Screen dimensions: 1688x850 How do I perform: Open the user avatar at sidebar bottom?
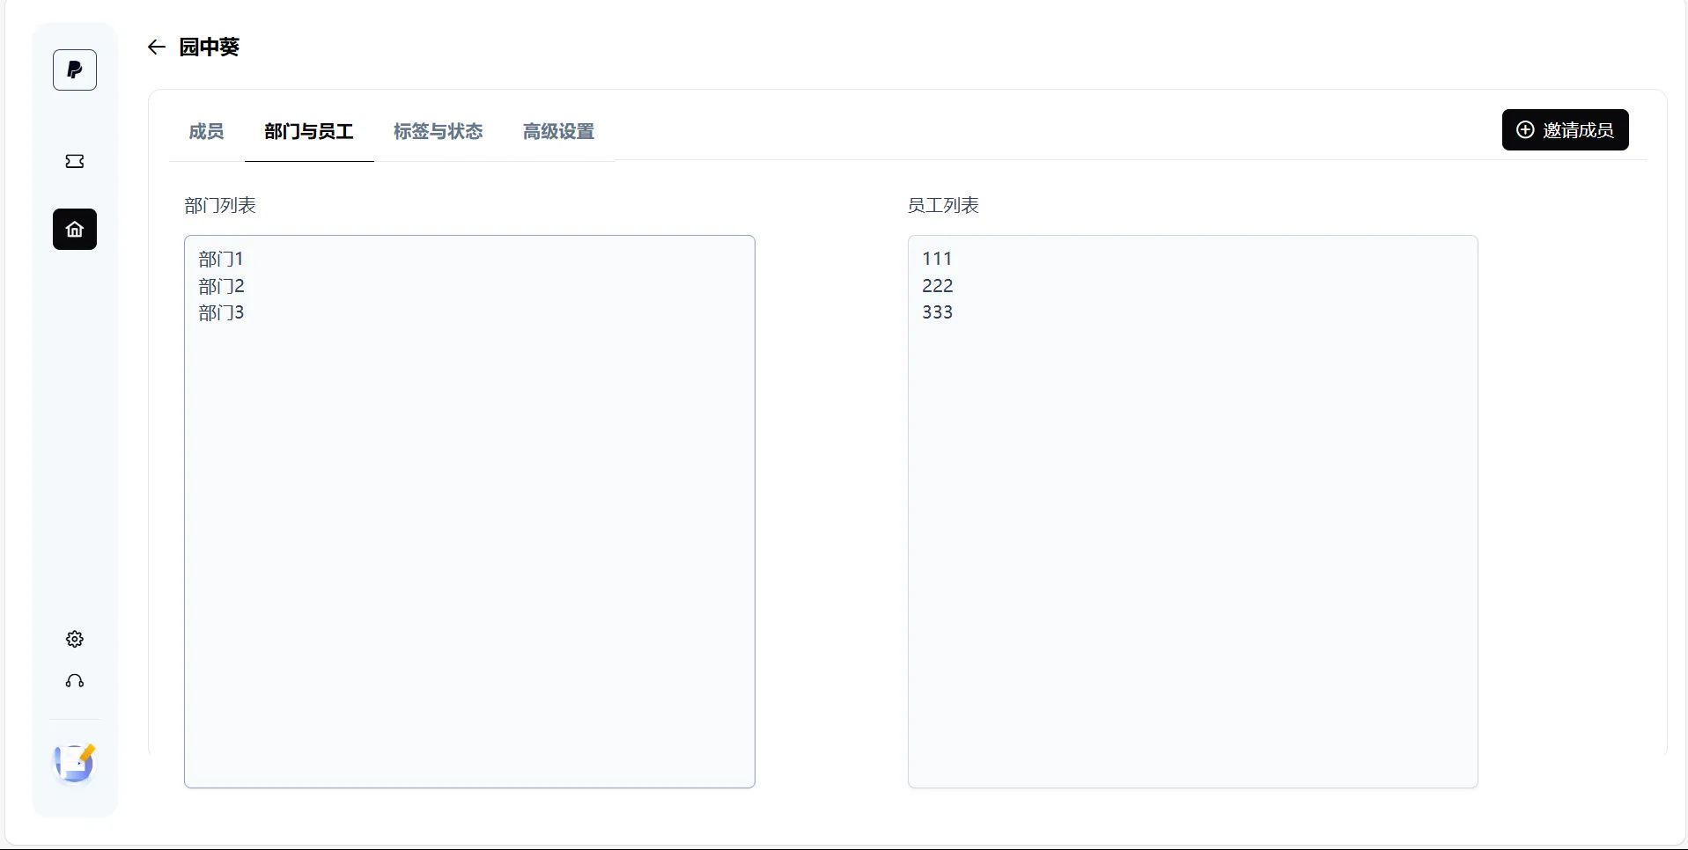[x=75, y=764]
